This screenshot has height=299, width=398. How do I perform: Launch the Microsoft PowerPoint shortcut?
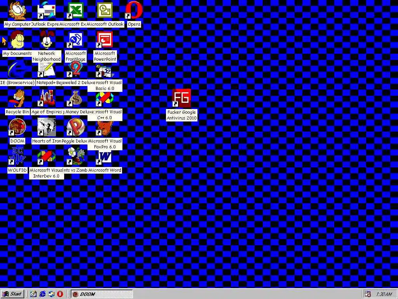(x=105, y=40)
